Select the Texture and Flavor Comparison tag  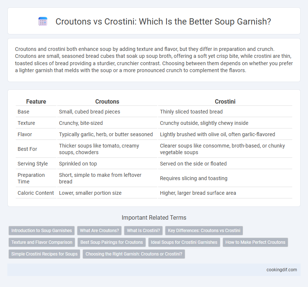pos(42,242)
